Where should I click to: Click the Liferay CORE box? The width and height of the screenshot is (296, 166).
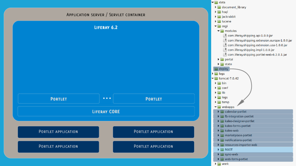click(x=106, y=112)
